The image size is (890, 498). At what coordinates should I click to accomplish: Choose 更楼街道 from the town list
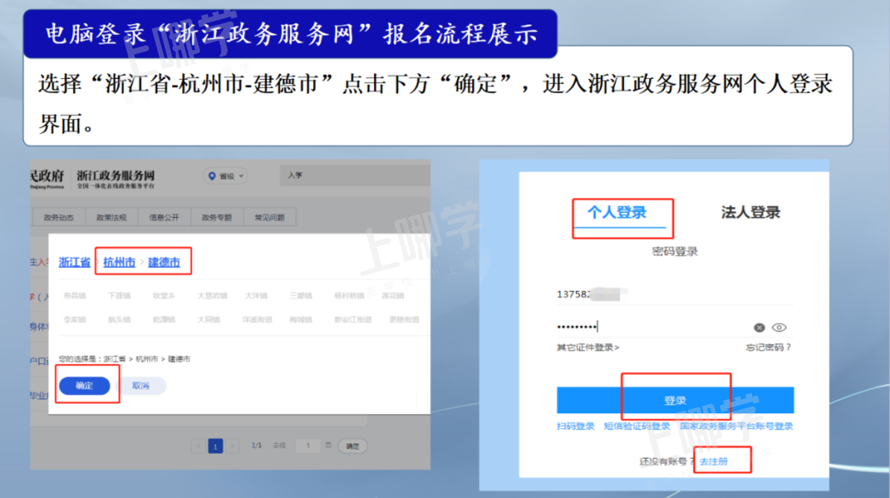(x=404, y=319)
